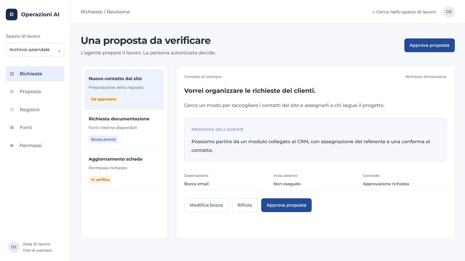Open the DE avatar in the top bar

(x=449, y=12)
